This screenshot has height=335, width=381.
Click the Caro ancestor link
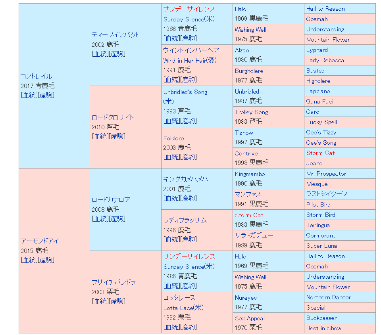(313, 112)
